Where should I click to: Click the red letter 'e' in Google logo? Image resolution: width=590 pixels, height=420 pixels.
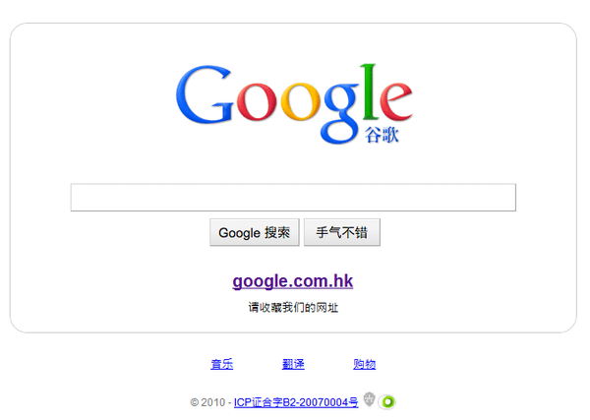[396, 101]
